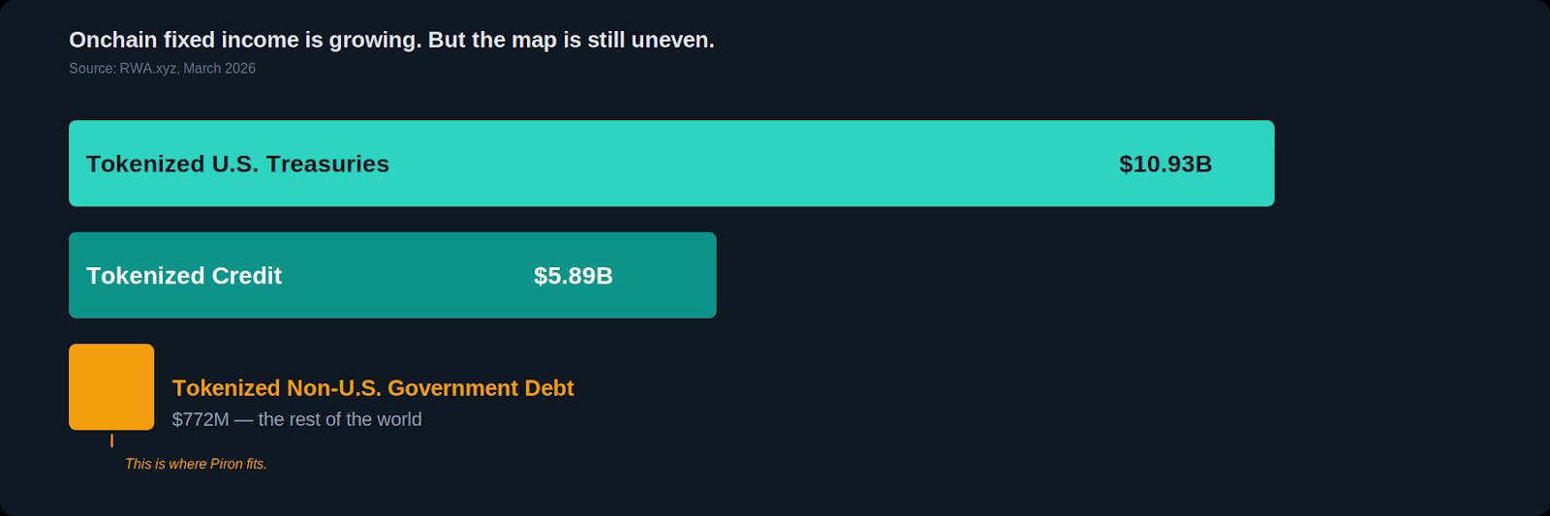Click the Source: RWA.xyz, March 2026 text
Image resolution: width=1550 pixels, height=516 pixels.
pos(162,69)
